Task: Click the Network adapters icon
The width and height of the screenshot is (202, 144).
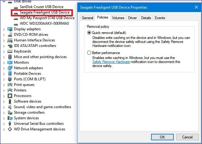Action: [10, 68]
